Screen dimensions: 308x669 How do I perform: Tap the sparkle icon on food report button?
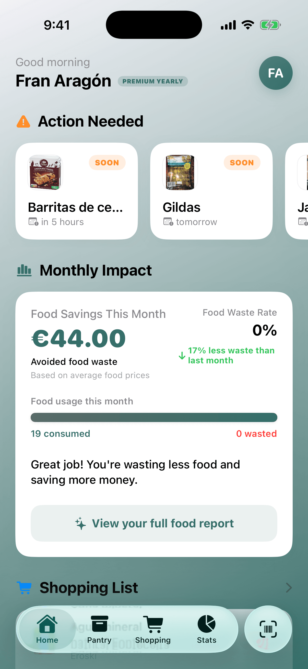pyautogui.click(x=80, y=523)
